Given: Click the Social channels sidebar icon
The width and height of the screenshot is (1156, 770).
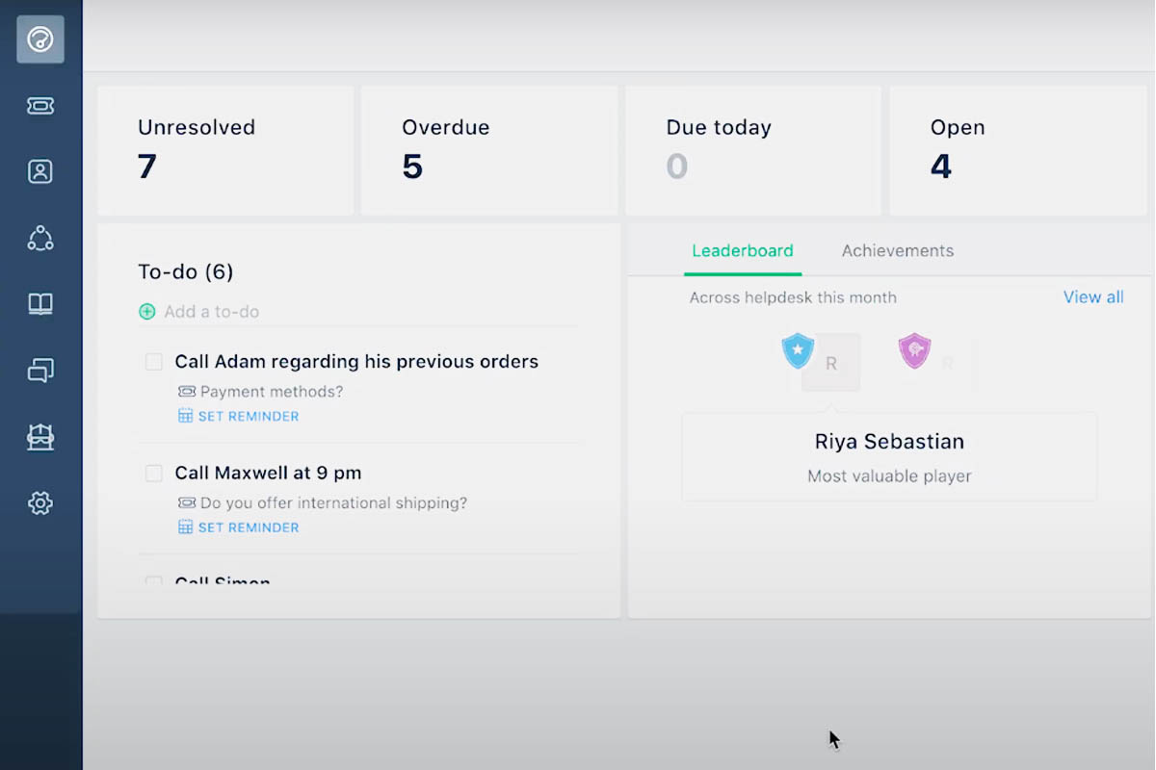Looking at the screenshot, I should pyautogui.click(x=39, y=238).
